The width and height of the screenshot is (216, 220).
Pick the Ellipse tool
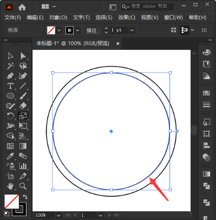tap(10, 96)
